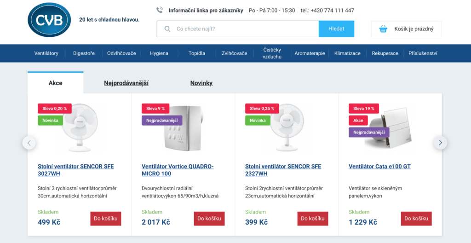The image size is (471, 243).
Task: Focus the 'Co chcete najít?' search field
Action: pyautogui.click(x=238, y=29)
